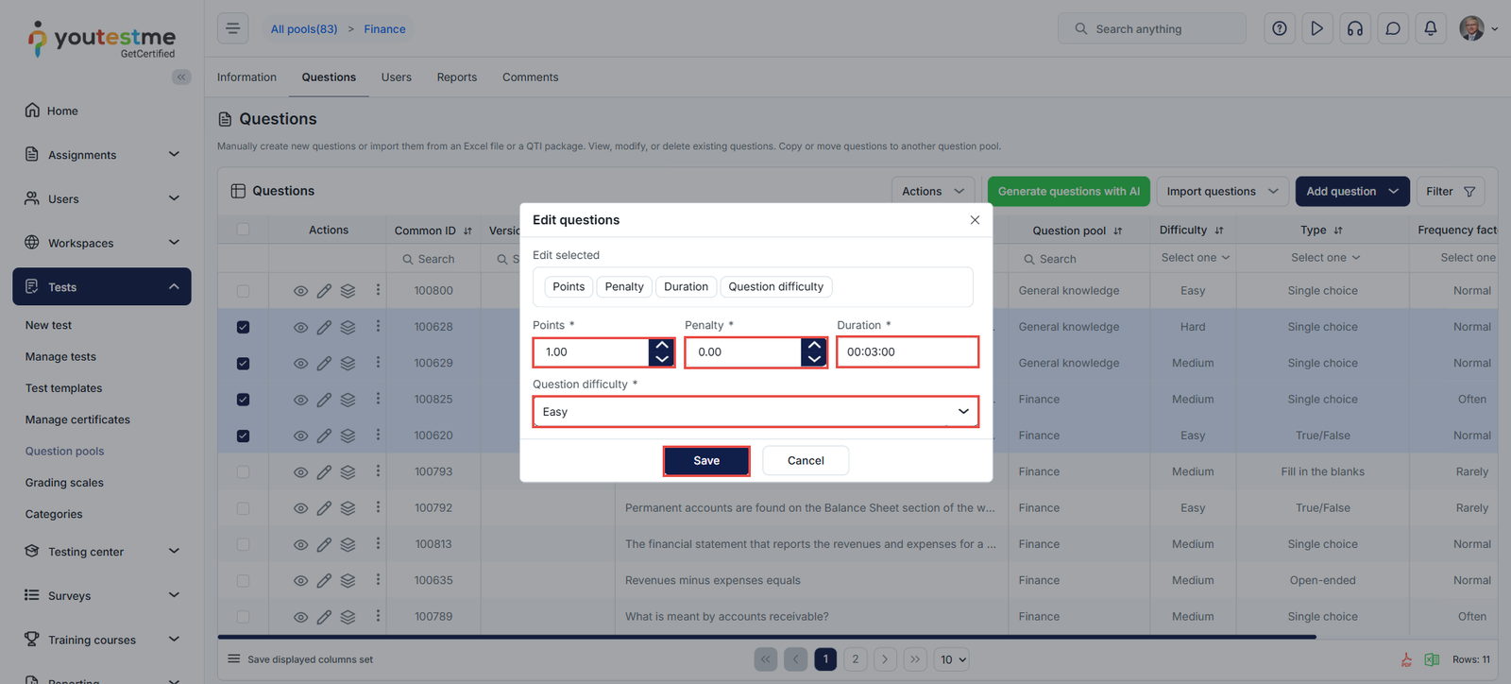Switch to the Information tab
The height and width of the screenshot is (684, 1511).
click(x=246, y=77)
